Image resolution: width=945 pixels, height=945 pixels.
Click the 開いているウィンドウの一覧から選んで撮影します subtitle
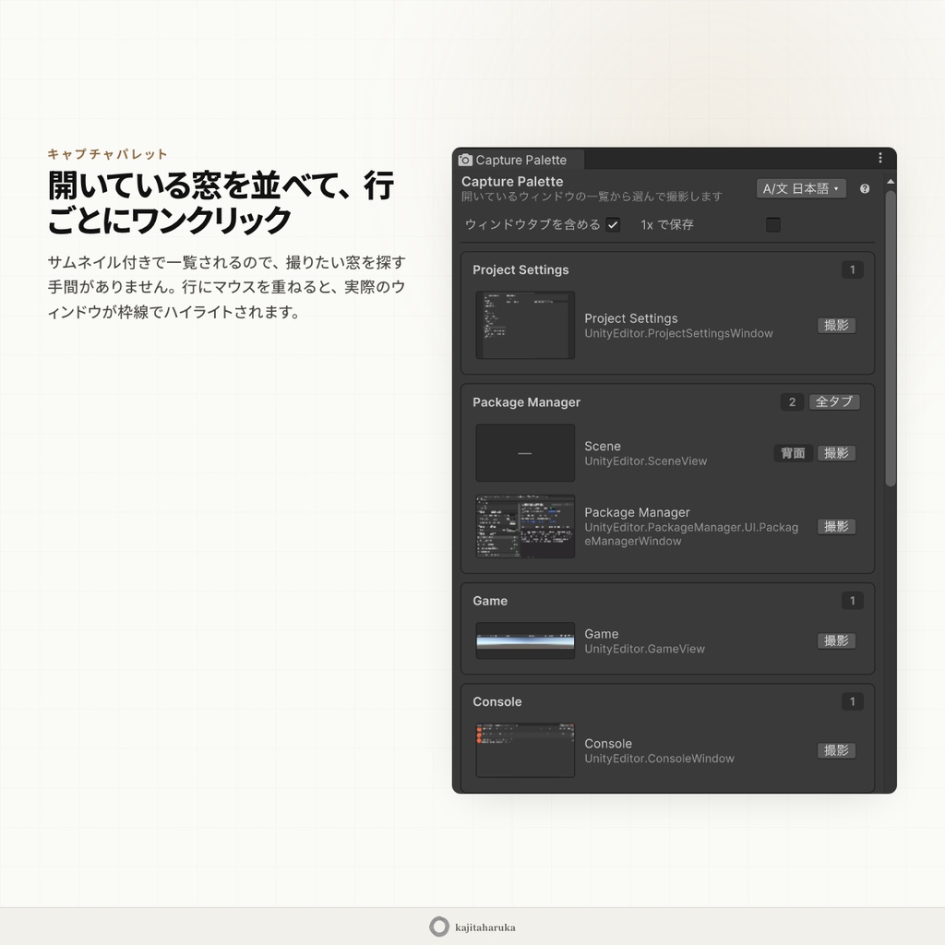(592, 197)
